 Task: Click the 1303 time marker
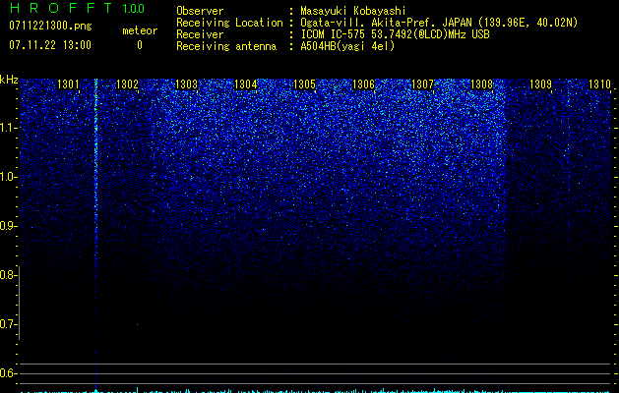click(186, 84)
